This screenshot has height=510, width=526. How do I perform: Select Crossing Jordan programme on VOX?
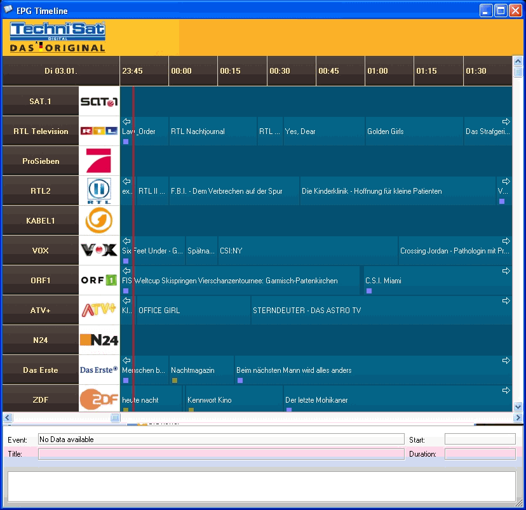point(455,250)
